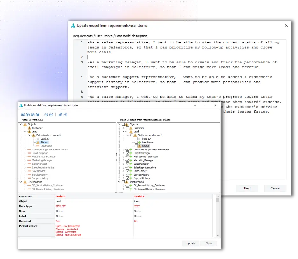Click the PICKLIST data type value
Screen dimensions: 298x259
60,206
